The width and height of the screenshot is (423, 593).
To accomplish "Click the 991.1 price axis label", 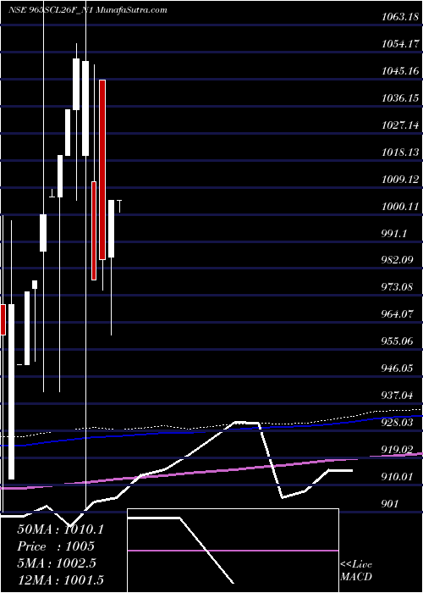I will (395, 234).
